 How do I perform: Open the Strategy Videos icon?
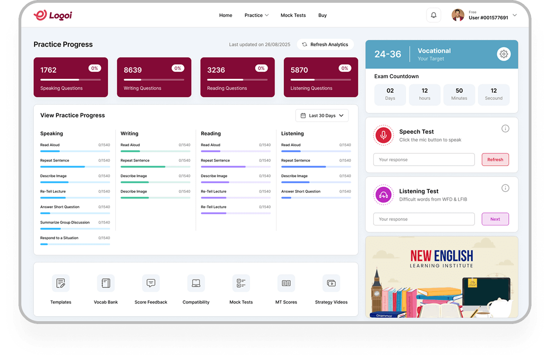coord(331,283)
